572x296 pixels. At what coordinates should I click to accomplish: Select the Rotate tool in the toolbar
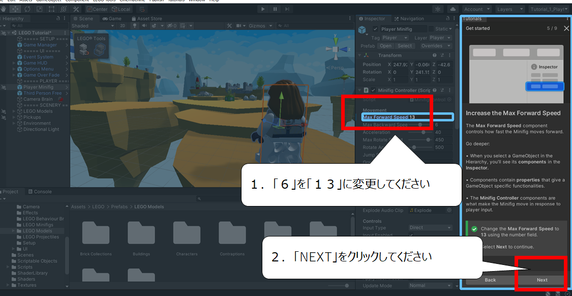pyautogui.click(x=27, y=9)
